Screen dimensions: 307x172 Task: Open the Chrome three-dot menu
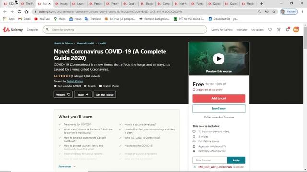(x=302, y=11)
